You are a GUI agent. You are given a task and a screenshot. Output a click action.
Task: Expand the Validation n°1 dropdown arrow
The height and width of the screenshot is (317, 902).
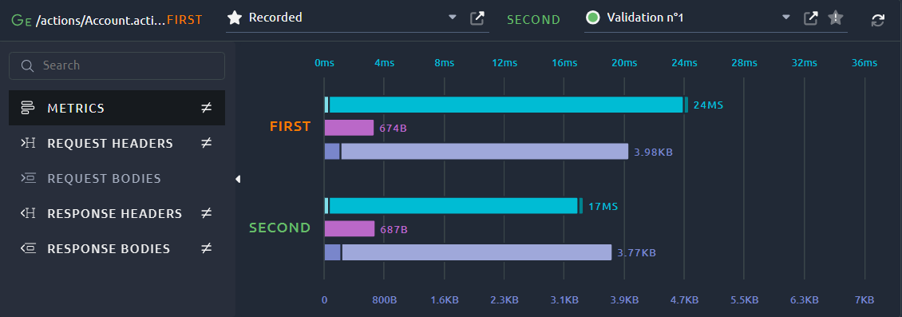785,18
